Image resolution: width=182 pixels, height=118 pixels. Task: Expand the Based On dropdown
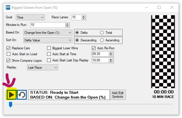[48, 32]
